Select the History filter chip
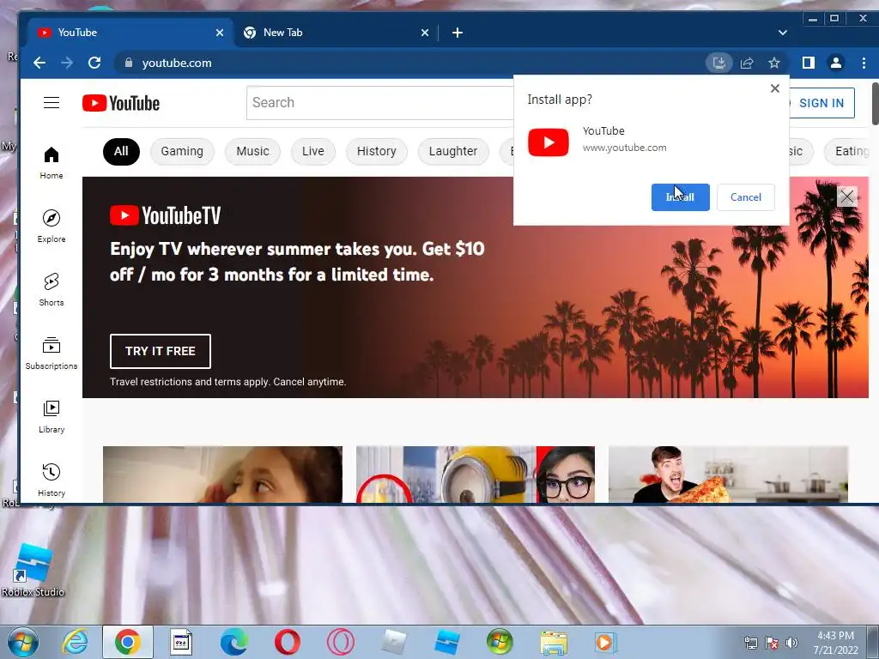 tap(377, 151)
